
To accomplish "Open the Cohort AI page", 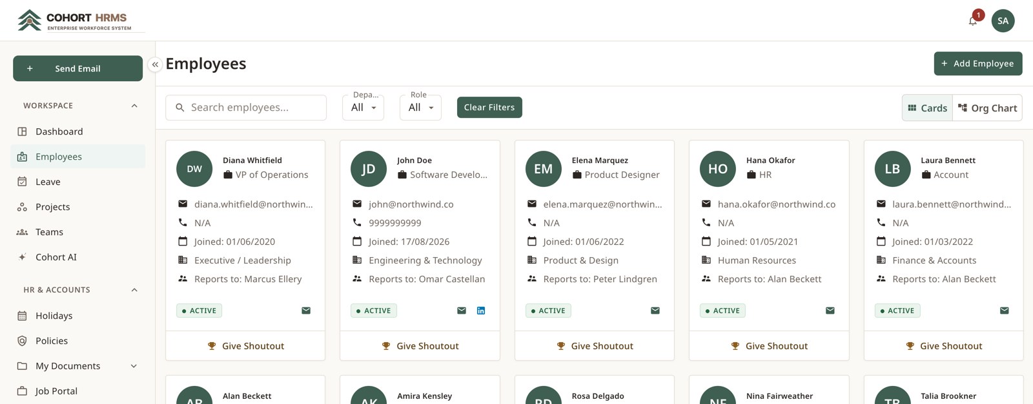I will click(x=77, y=257).
